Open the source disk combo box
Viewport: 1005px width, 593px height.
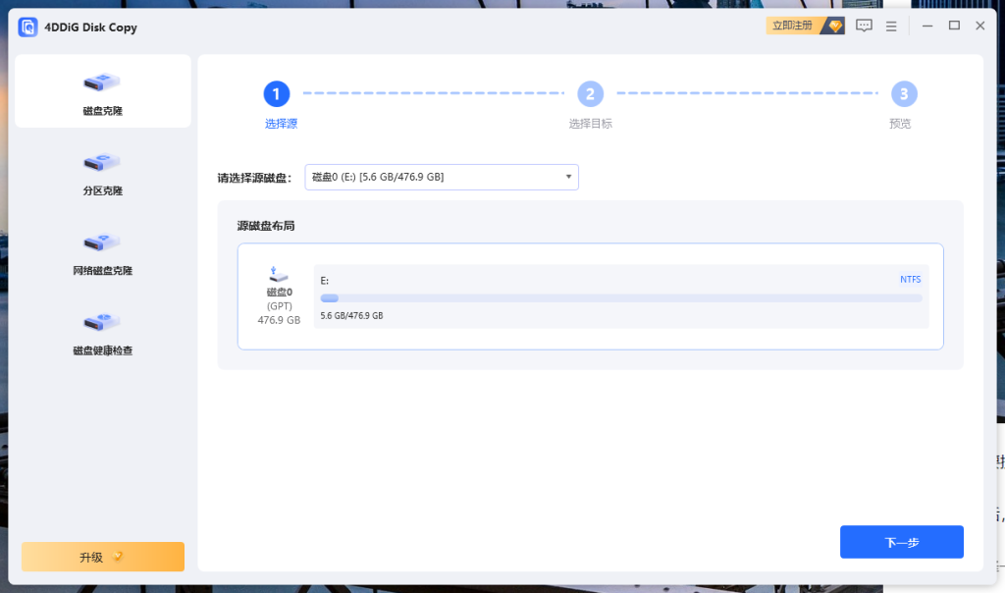[441, 177]
